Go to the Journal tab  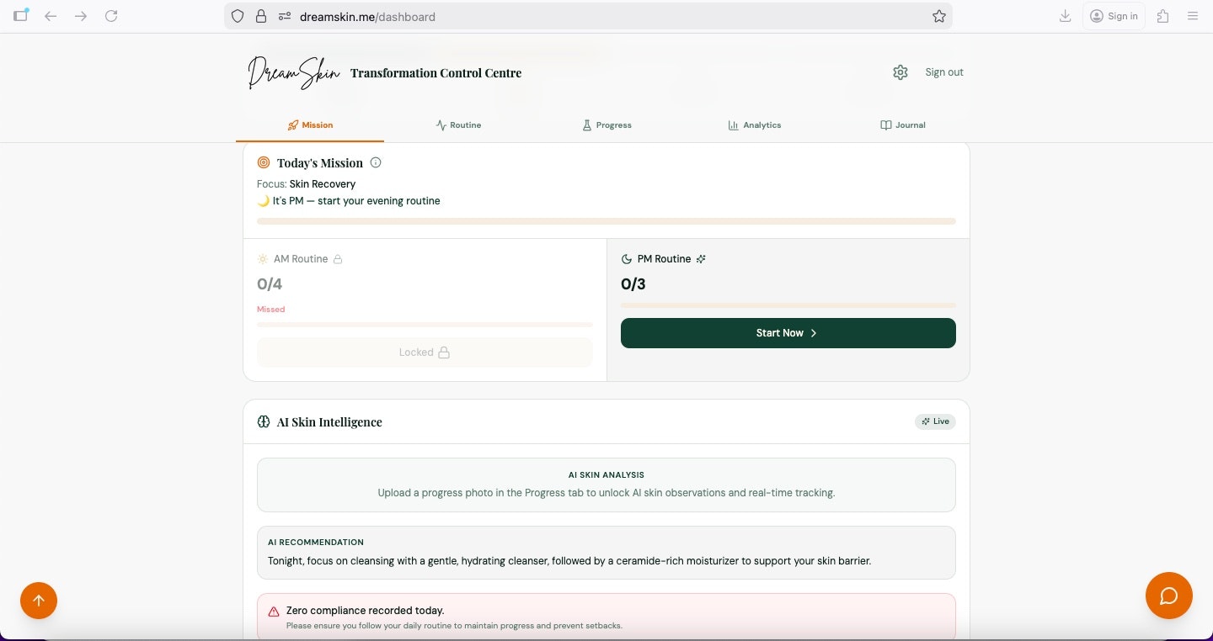pos(902,125)
